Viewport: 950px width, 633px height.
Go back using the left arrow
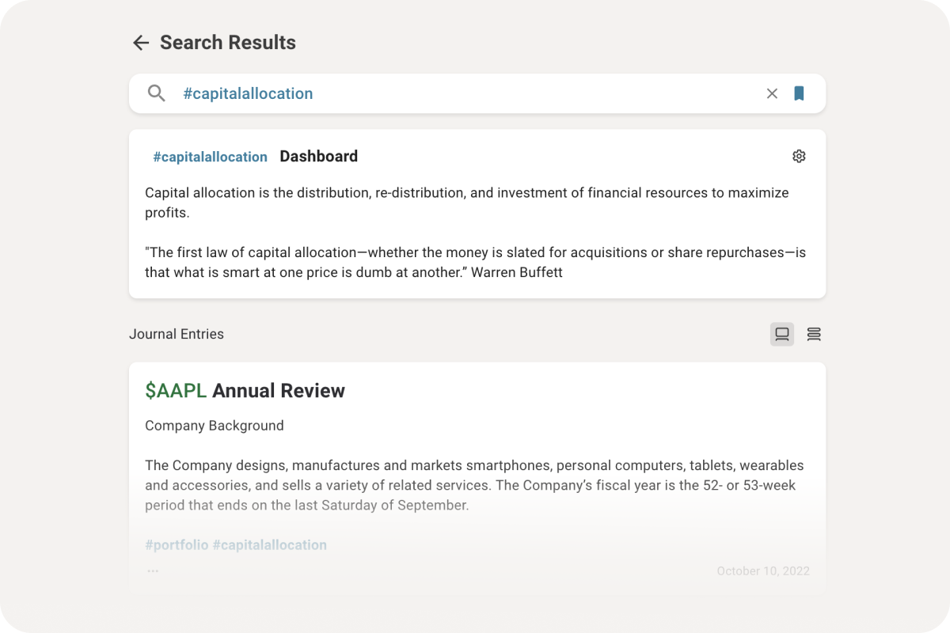point(141,43)
